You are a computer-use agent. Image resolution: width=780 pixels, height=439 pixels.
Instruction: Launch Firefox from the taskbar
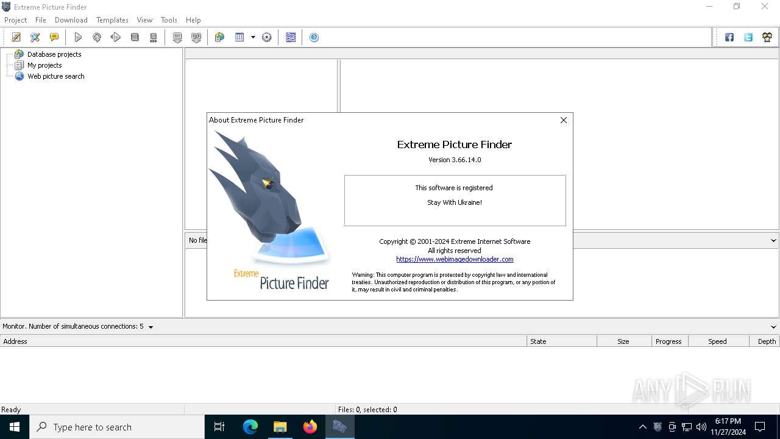(310, 427)
